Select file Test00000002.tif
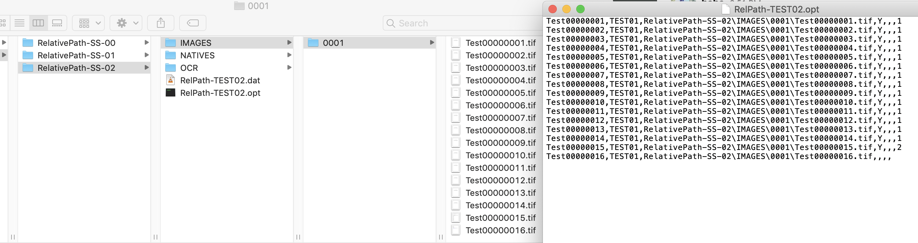 (500, 55)
